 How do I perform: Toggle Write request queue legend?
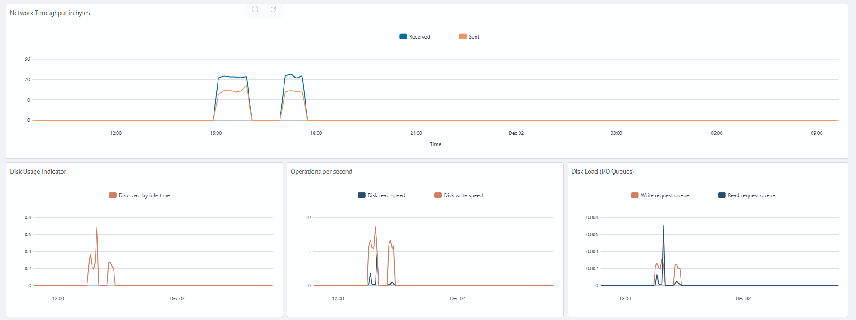pos(660,195)
